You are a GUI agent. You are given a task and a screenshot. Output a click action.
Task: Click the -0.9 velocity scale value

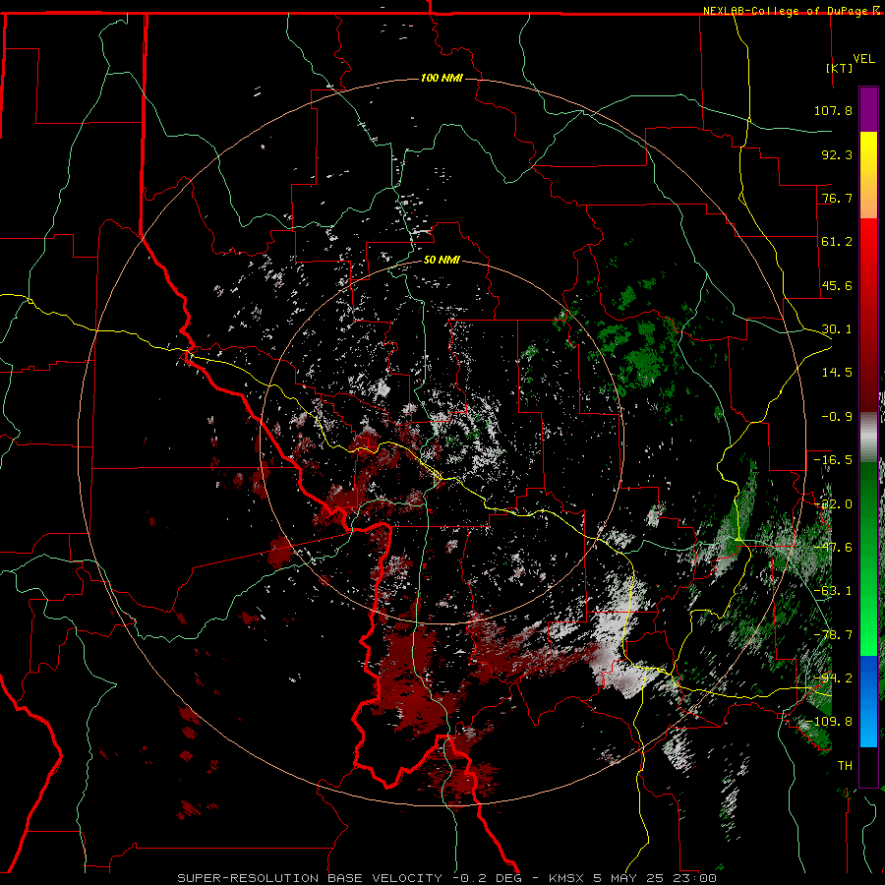[837, 417]
